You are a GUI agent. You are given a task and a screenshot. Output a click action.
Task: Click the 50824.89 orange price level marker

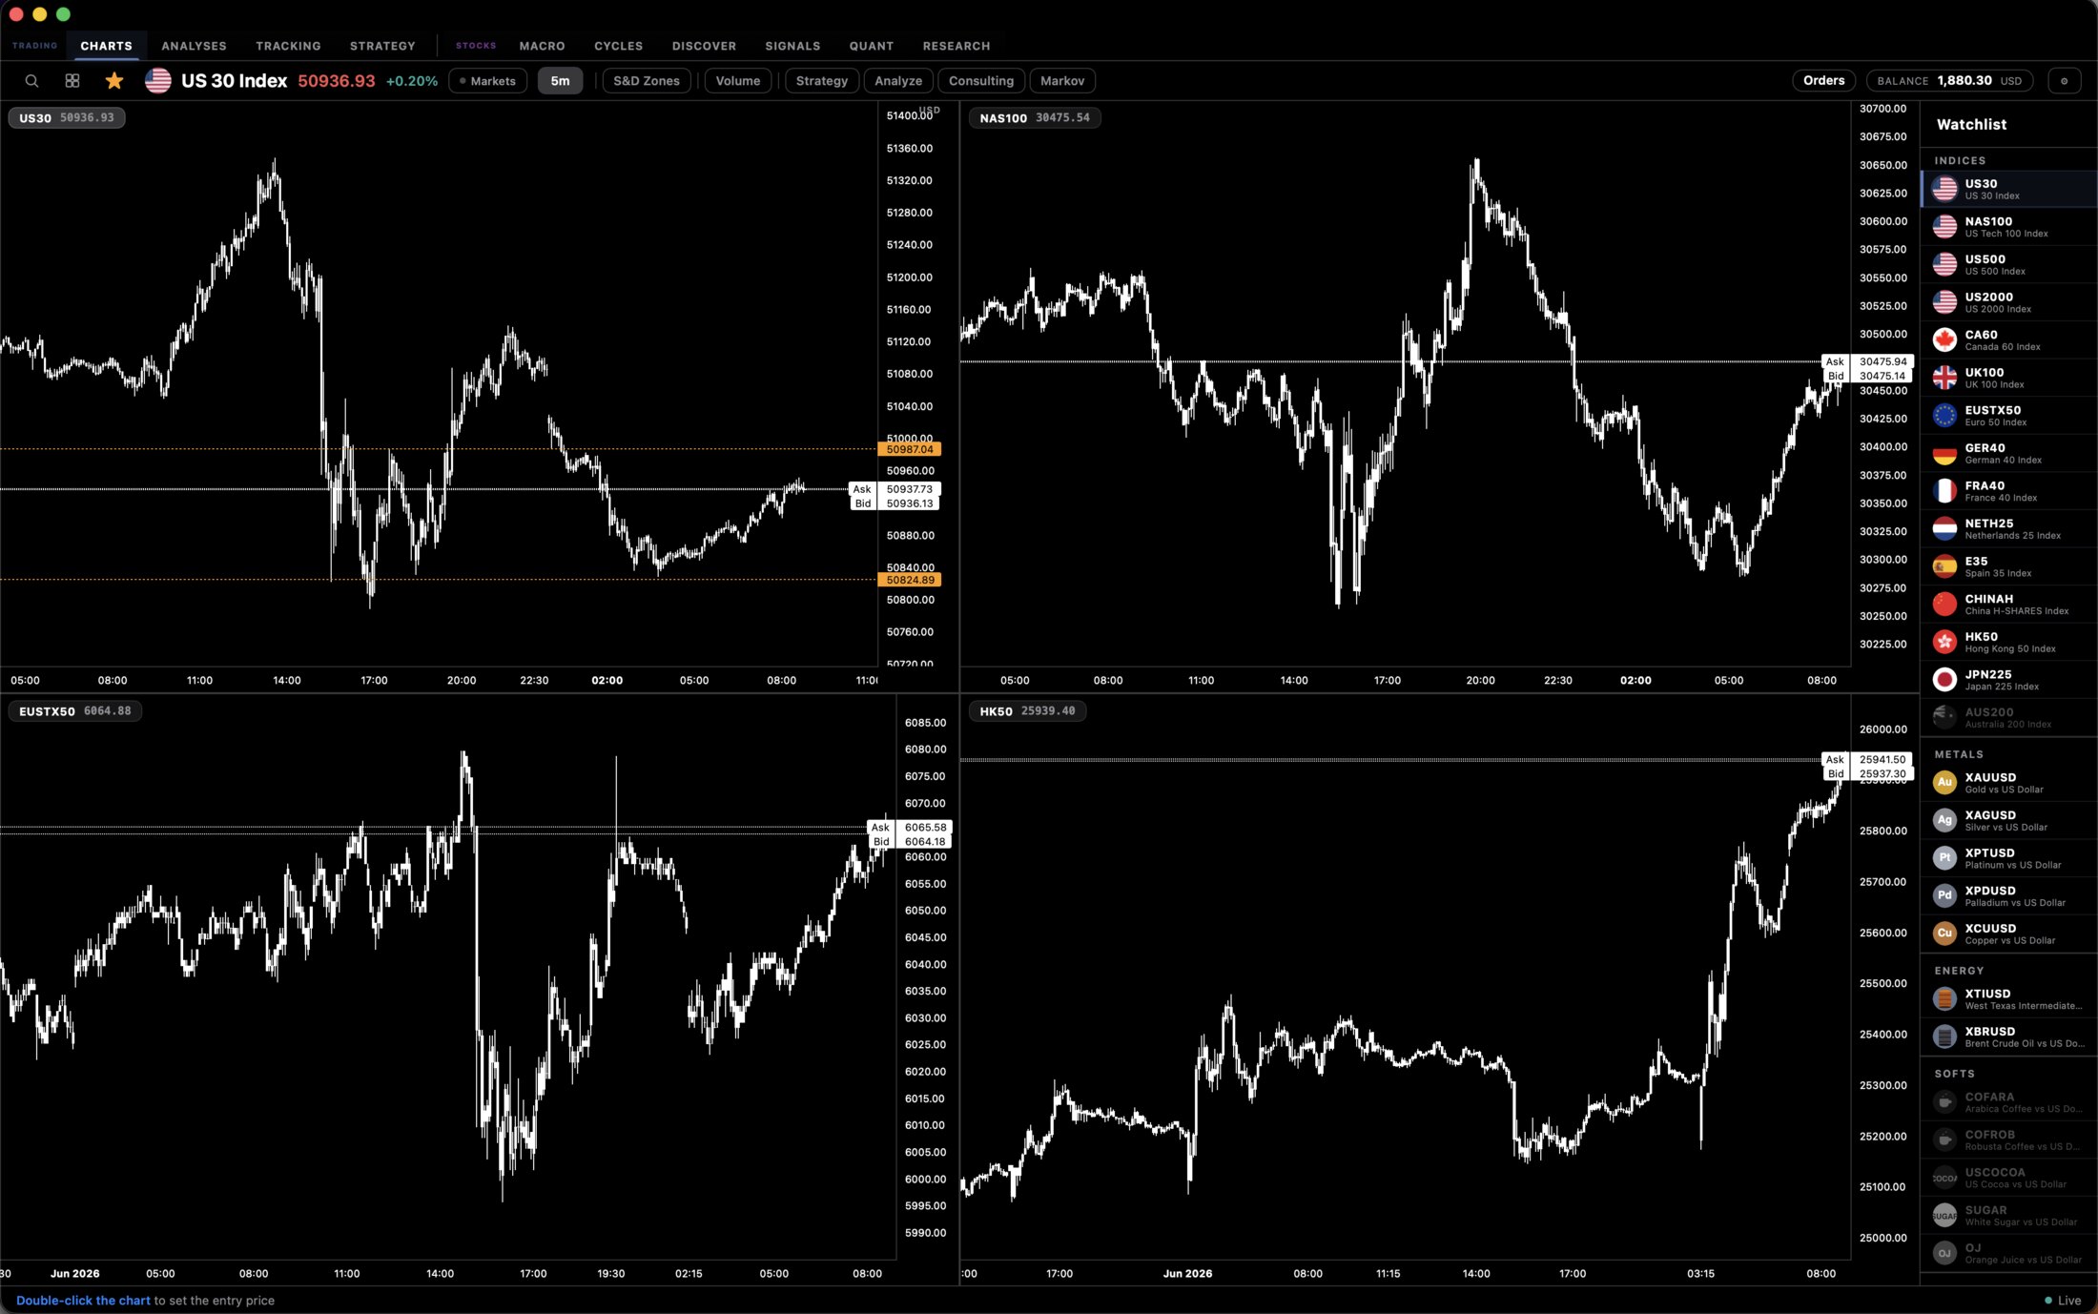pos(910,580)
